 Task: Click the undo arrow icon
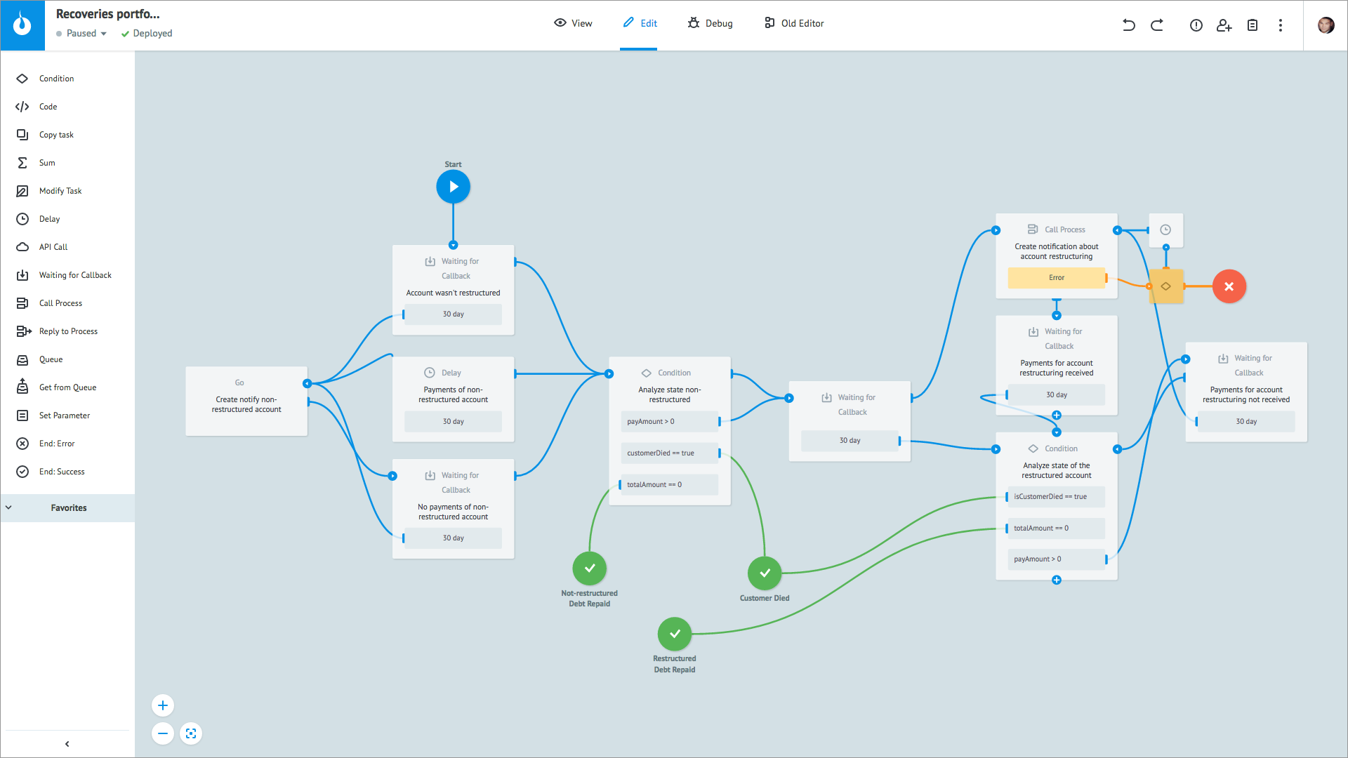1128,25
